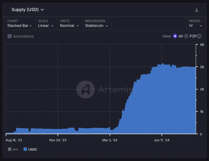Click the gray DAI legend color swatch
This screenshot has width=209, height=161.
point(10,149)
